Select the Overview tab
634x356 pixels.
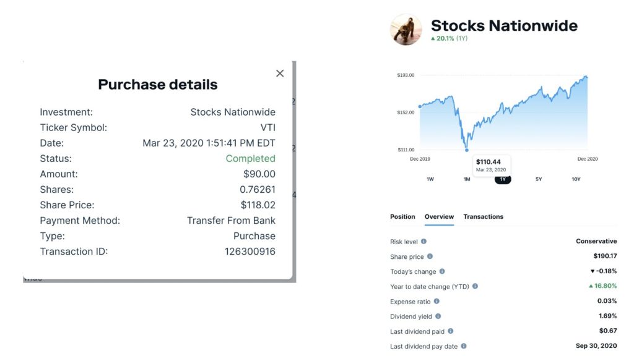tap(439, 217)
